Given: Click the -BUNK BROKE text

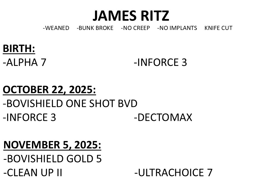Looking at the screenshot, I should tap(95, 28).
